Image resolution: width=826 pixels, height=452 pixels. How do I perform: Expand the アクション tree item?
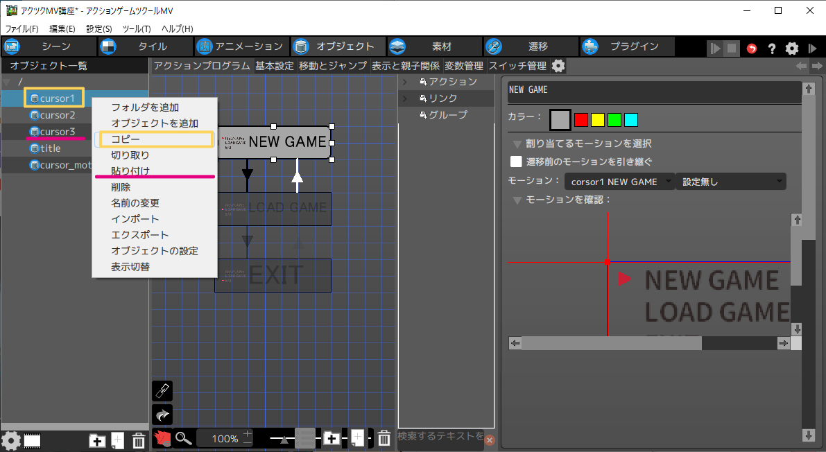coord(405,82)
